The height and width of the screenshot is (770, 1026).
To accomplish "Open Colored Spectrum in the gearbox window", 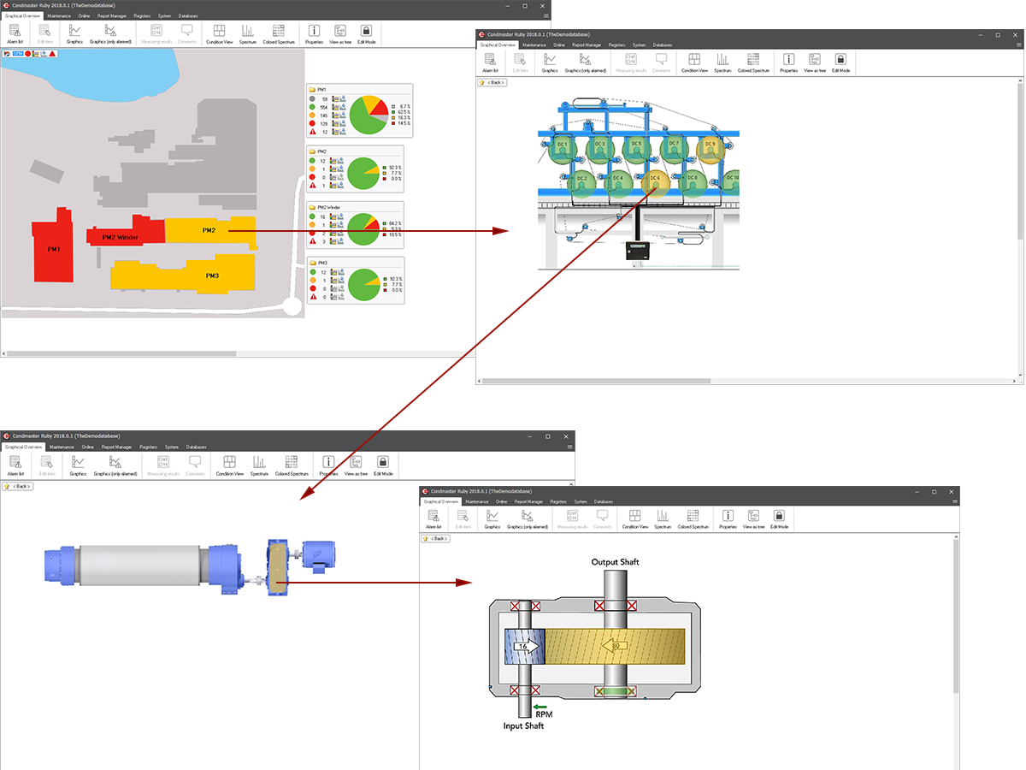I will [x=693, y=520].
